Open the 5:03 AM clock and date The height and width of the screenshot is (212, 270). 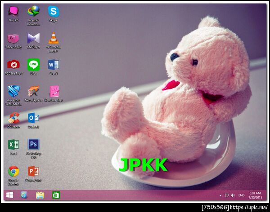[x=255, y=195]
